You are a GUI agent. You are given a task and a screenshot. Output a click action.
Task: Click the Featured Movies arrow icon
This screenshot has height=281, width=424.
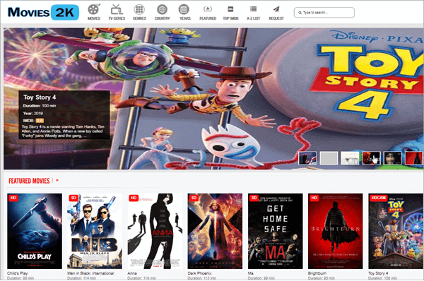click(57, 180)
